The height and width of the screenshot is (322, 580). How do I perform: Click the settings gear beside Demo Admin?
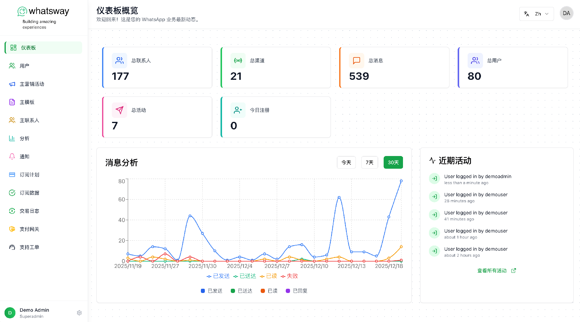(x=79, y=313)
